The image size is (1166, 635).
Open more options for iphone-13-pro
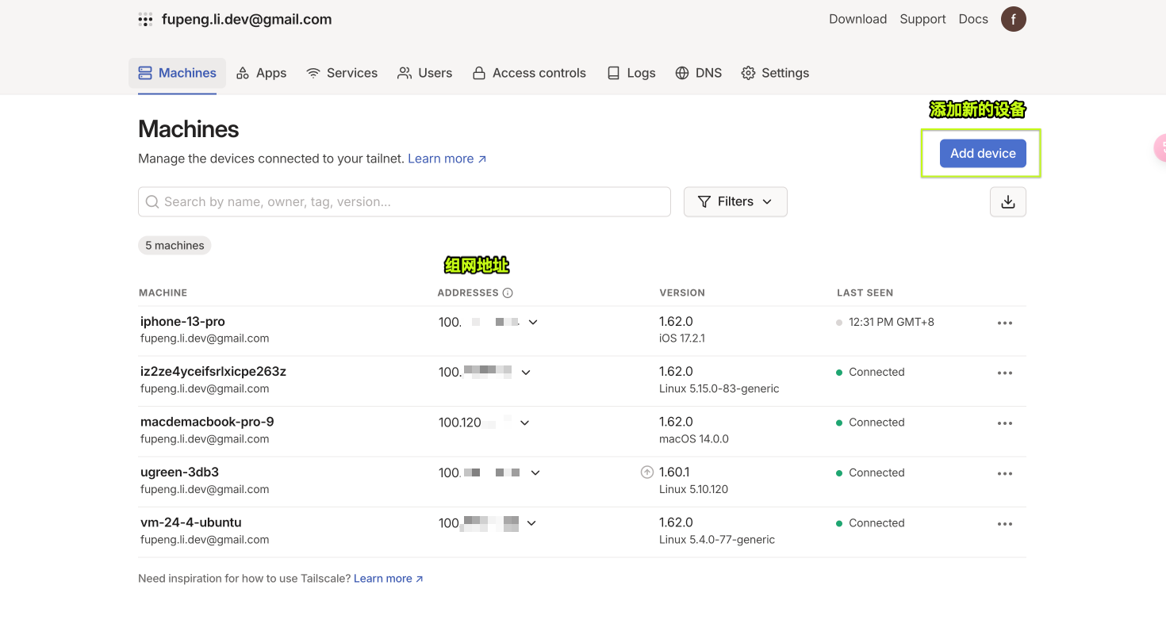click(1005, 323)
